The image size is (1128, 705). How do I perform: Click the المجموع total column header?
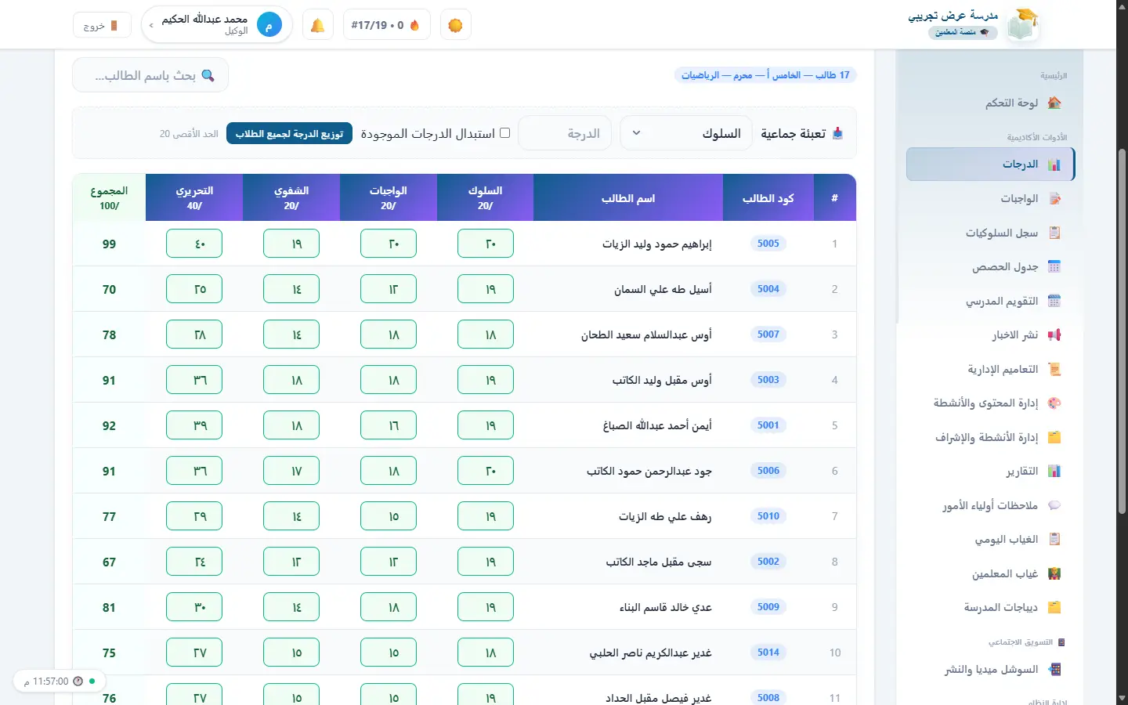point(109,197)
